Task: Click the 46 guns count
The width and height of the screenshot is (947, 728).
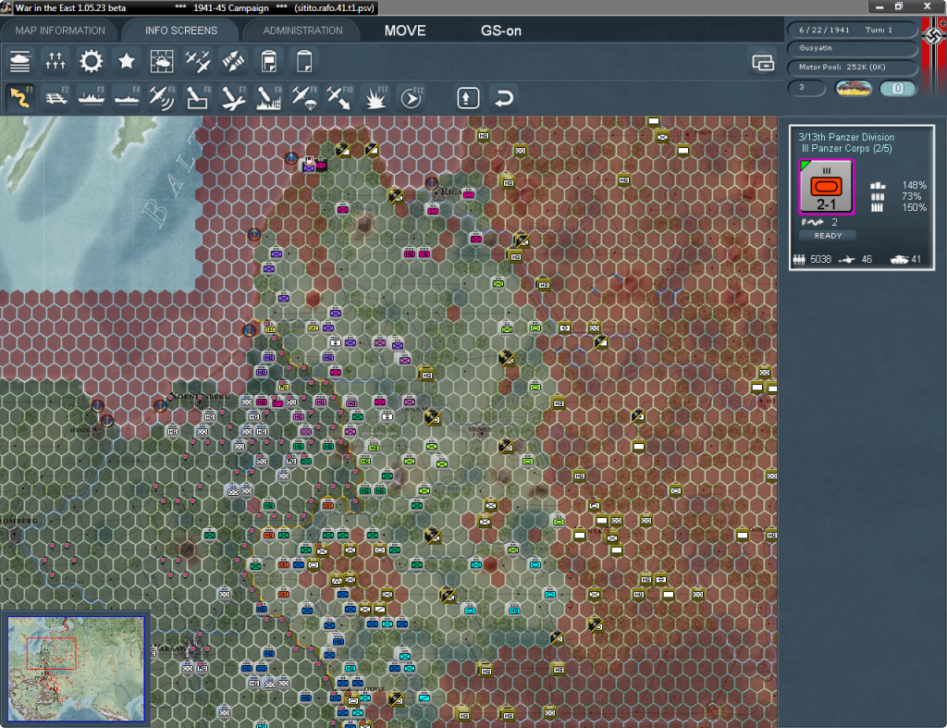Action: [867, 259]
